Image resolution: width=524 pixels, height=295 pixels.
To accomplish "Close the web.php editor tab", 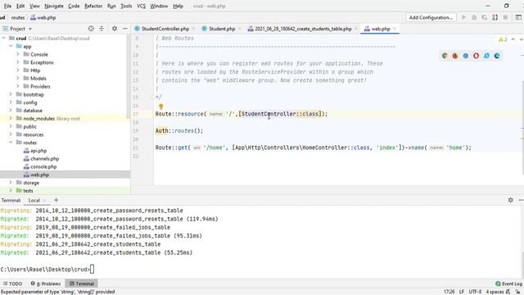I will pos(395,29).
